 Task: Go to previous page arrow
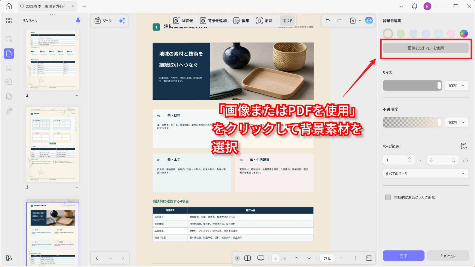tap(296, 258)
